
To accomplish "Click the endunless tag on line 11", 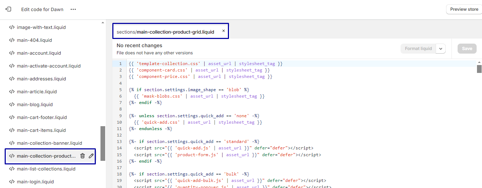I will [x=151, y=129].
